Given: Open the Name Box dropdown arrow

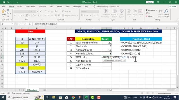Looking at the screenshot, I should coord(13,24).
